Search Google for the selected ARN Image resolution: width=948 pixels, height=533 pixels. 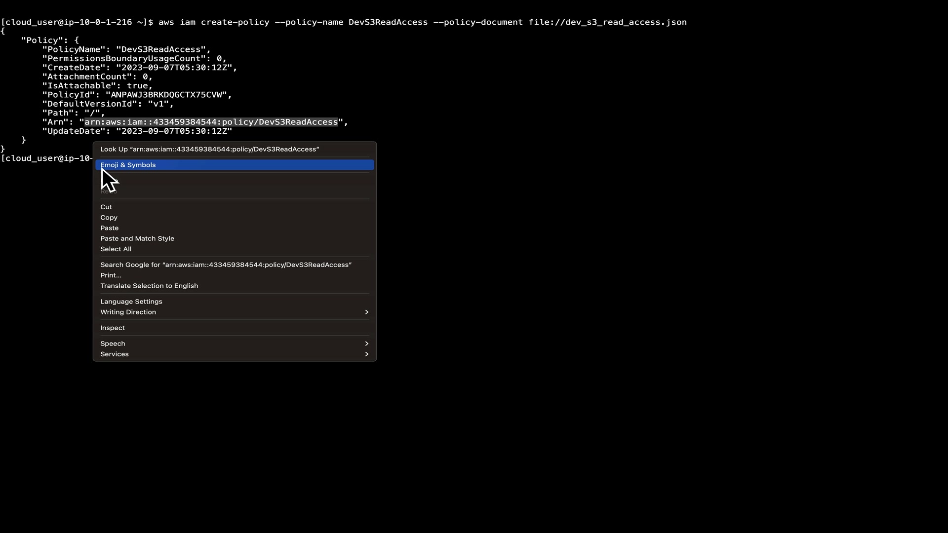226,265
